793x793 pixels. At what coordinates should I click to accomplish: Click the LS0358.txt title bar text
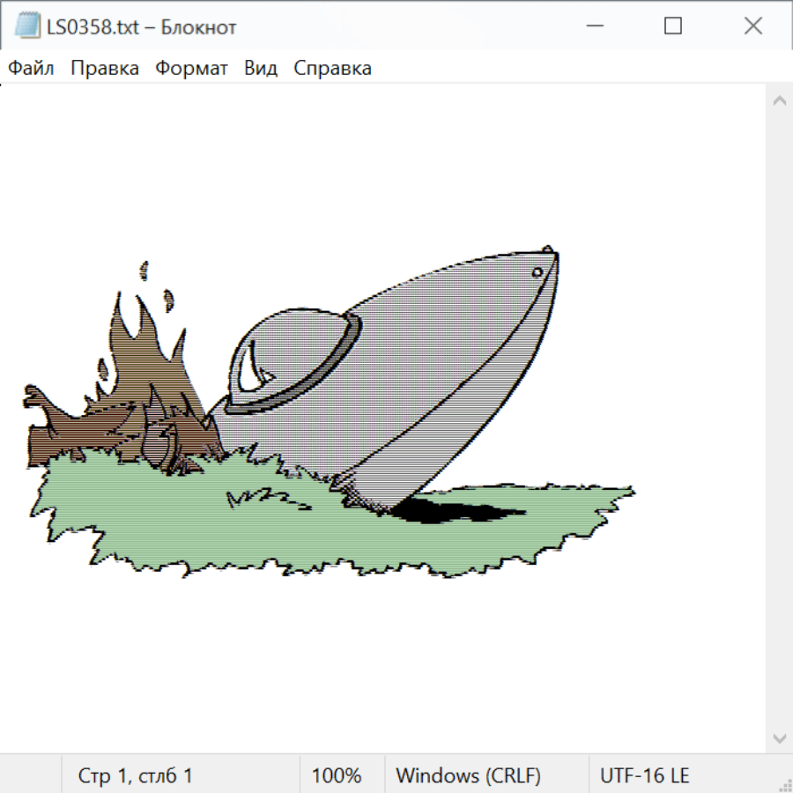coord(141,27)
